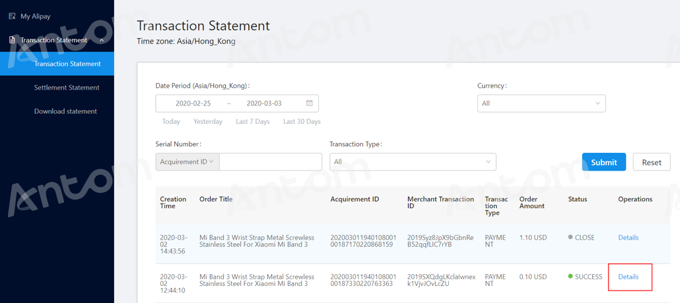Click the 1.10 USD order amount

(x=533, y=238)
